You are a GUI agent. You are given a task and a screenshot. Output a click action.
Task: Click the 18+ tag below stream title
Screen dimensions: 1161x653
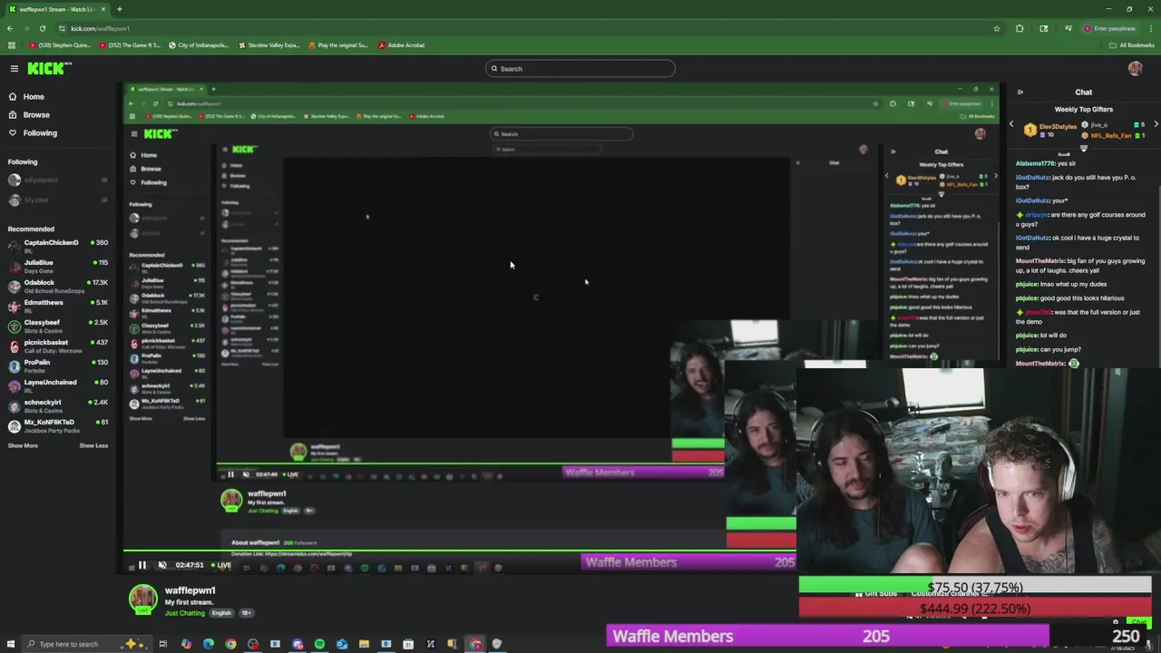click(246, 613)
